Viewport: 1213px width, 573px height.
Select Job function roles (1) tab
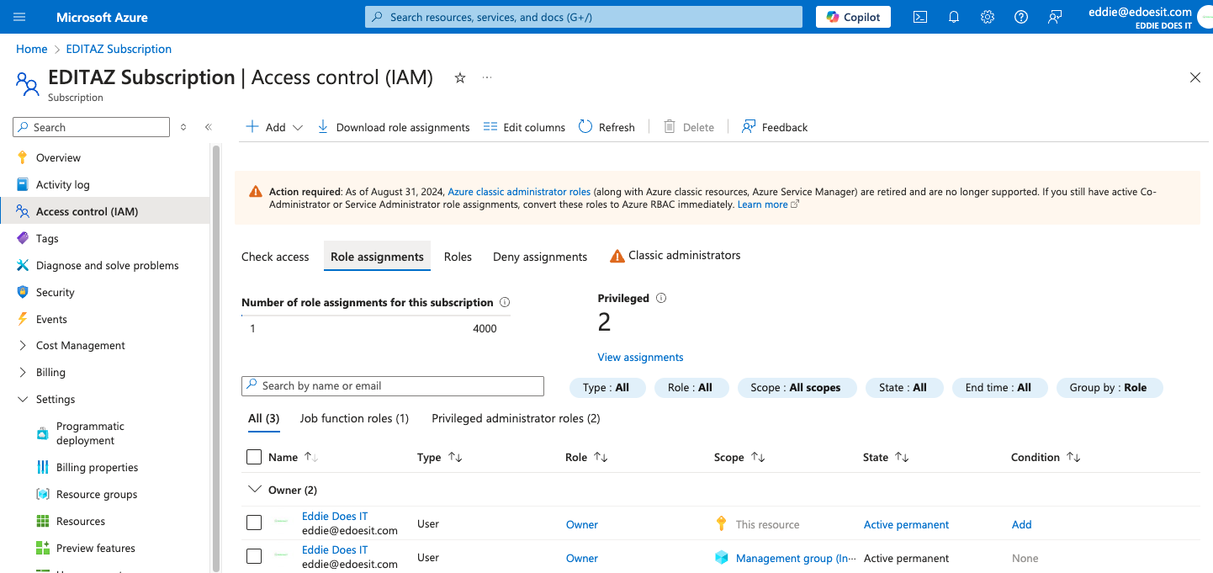point(354,418)
